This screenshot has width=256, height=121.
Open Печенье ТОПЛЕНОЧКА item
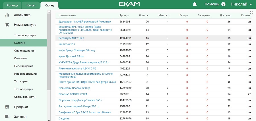point(73,94)
